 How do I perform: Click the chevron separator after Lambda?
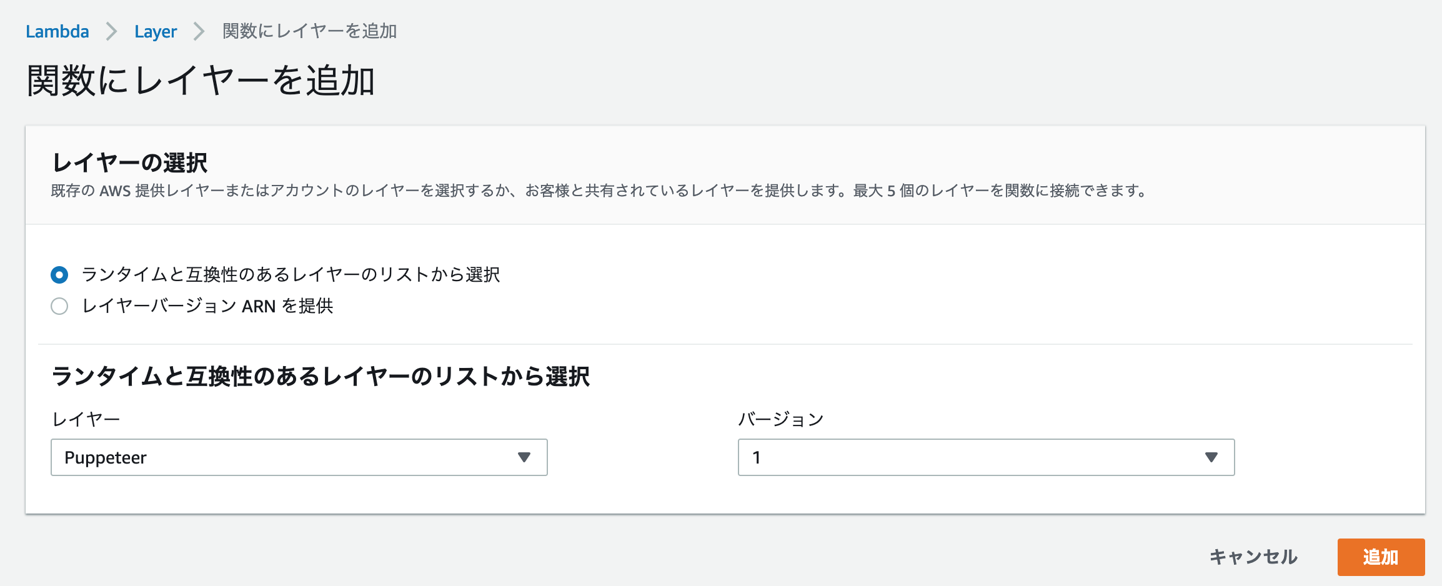coord(112,31)
